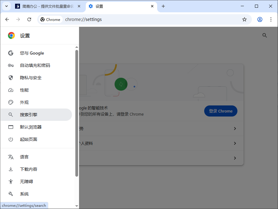
Task: Click the 登录 Chrome button
Action: pos(221,111)
